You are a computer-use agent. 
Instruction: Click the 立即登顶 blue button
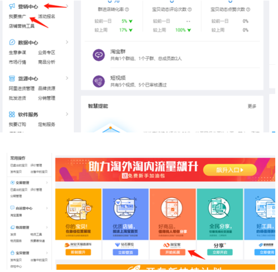point(125,252)
